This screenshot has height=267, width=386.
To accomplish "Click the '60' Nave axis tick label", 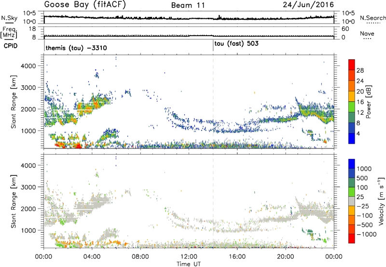I will [345, 29].
